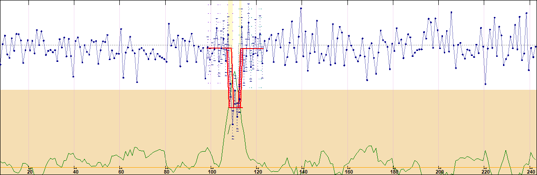Select the x-axis label 180
Viewport: 537px width, 175px height.
tap(394, 171)
